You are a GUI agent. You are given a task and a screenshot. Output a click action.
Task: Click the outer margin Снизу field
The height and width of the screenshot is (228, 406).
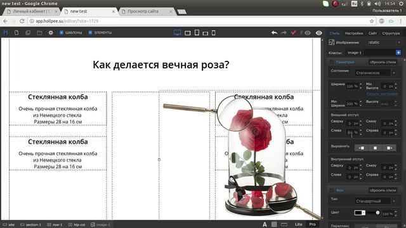click(x=387, y=123)
